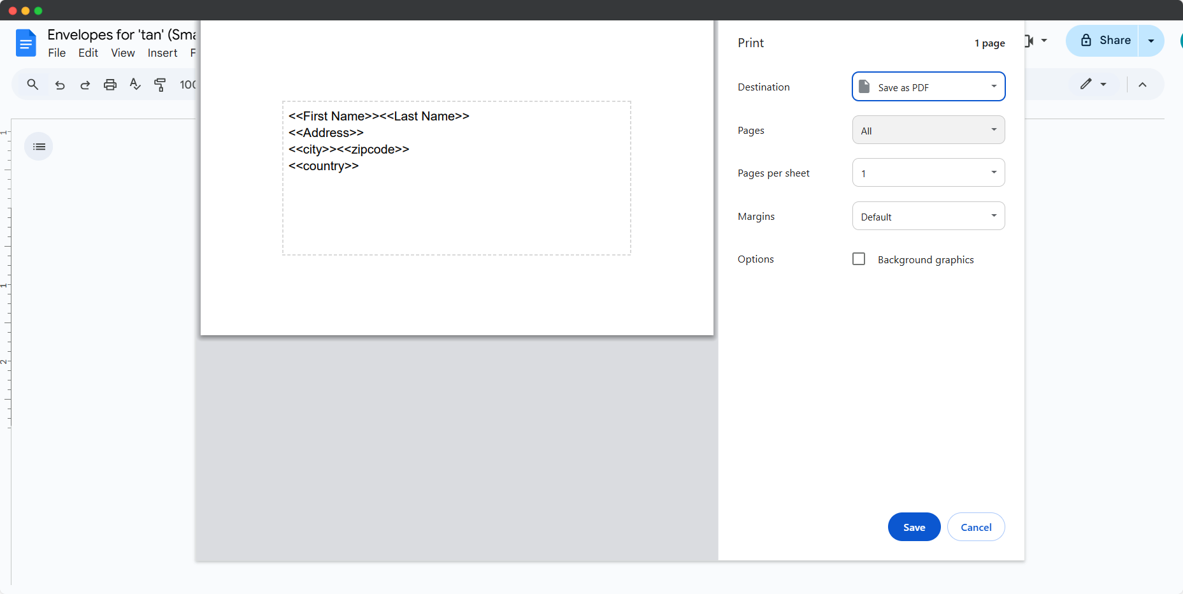Viewport: 1183px width, 594px height.
Task: Click the macOS yellow minimize button
Action: (25, 11)
